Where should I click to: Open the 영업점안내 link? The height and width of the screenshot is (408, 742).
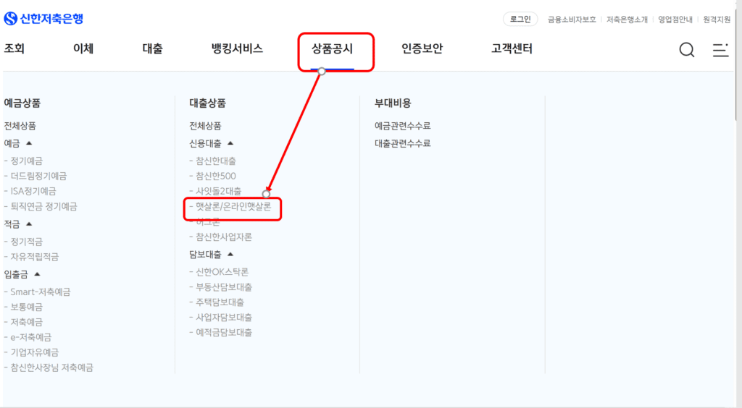click(675, 20)
